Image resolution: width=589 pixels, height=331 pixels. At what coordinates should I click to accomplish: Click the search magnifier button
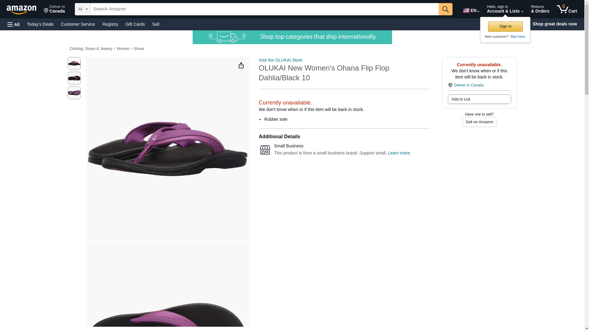445,9
